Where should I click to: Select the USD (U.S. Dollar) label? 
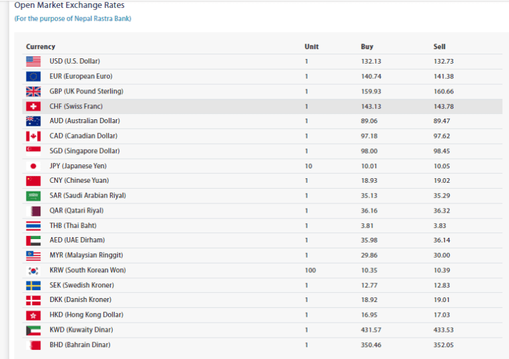pos(74,62)
